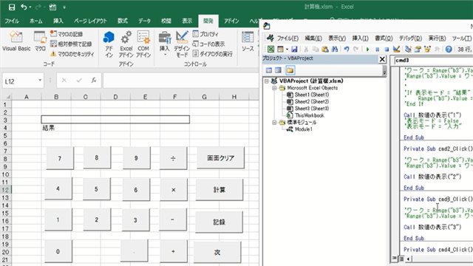Open COM アドイン manager
The width and height of the screenshot is (473, 266).
coord(143,44)
